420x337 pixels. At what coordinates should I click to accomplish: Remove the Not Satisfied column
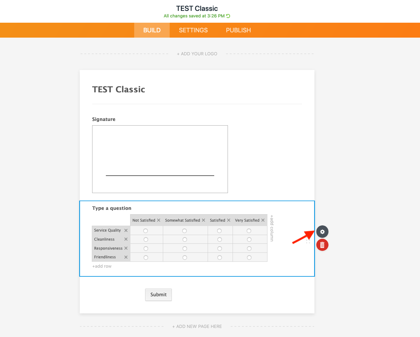[x=159, y=220]
